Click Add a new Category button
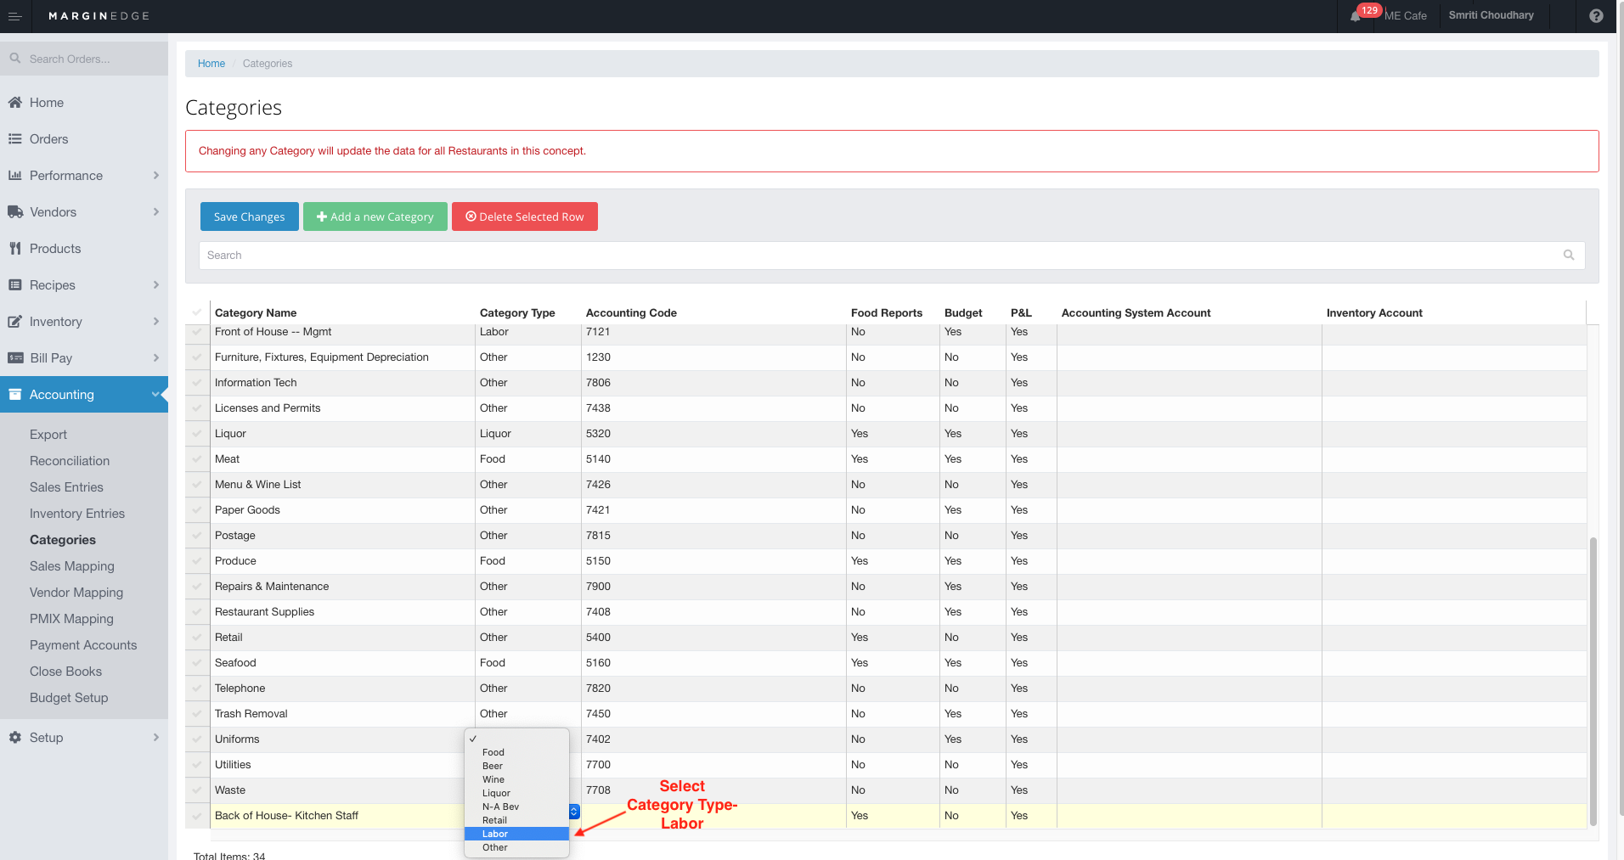Image resolution: width=1624 pixels, height=860 pixels. (375, 216)
